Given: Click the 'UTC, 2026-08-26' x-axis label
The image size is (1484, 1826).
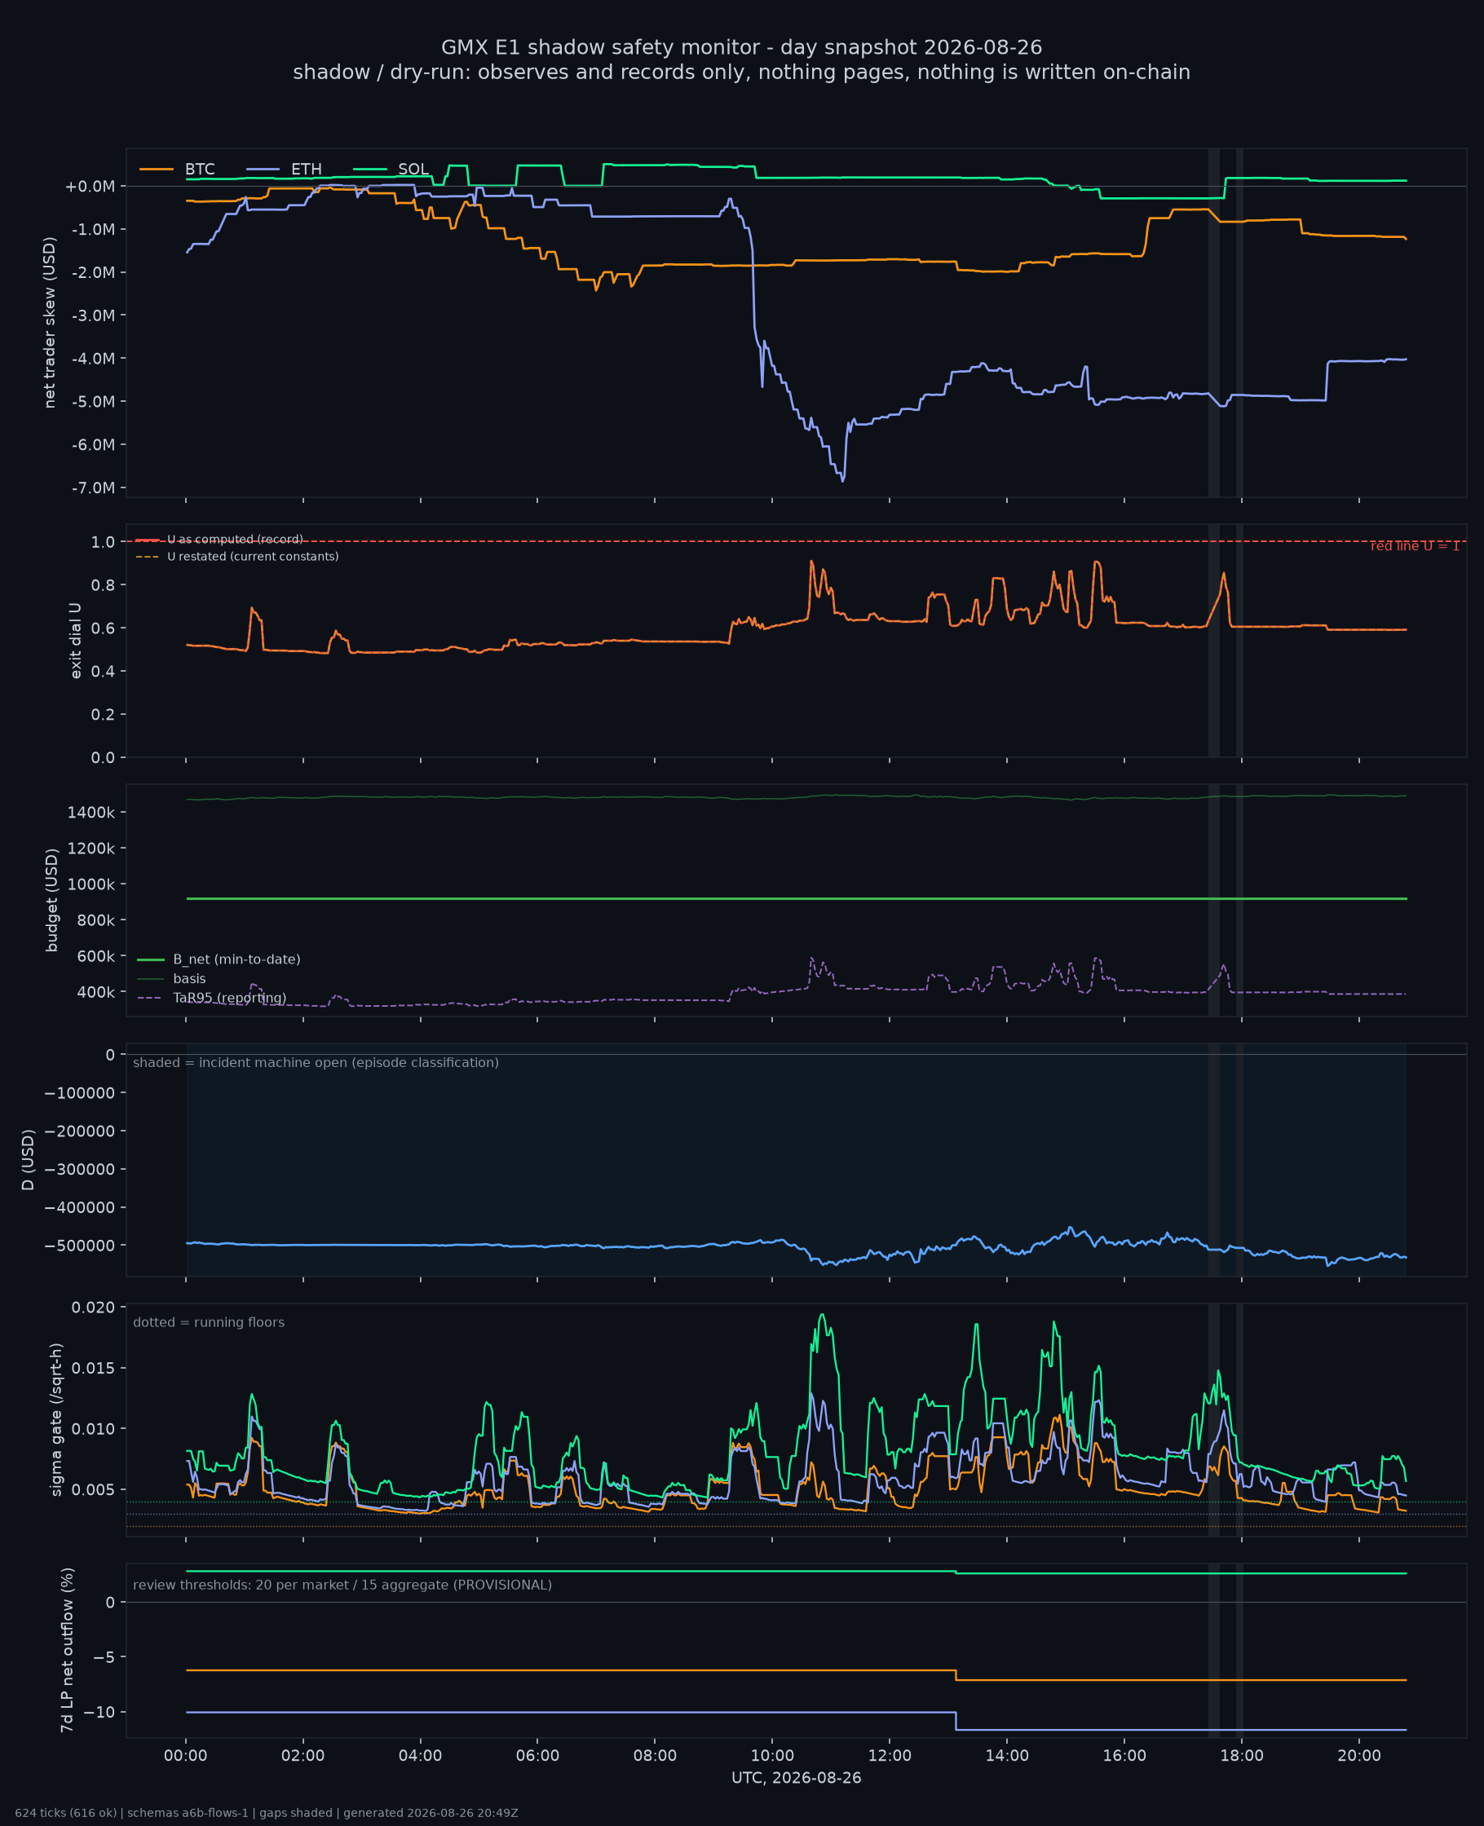Looking at the screenshot, I should coord(797,1778).
